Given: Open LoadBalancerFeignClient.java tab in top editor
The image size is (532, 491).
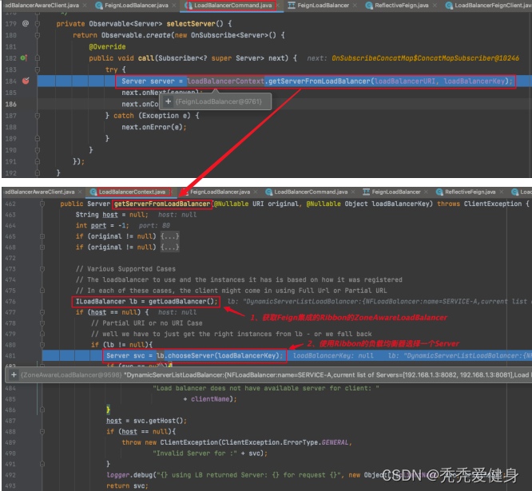Looking at the screenshot, I should 490,6.
